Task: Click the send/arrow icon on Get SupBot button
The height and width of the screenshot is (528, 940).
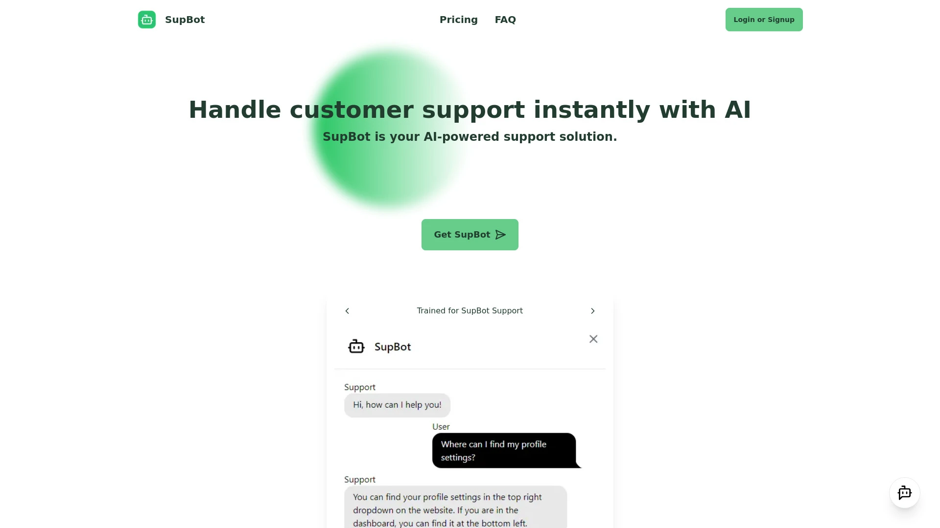Action: point(500,234)
